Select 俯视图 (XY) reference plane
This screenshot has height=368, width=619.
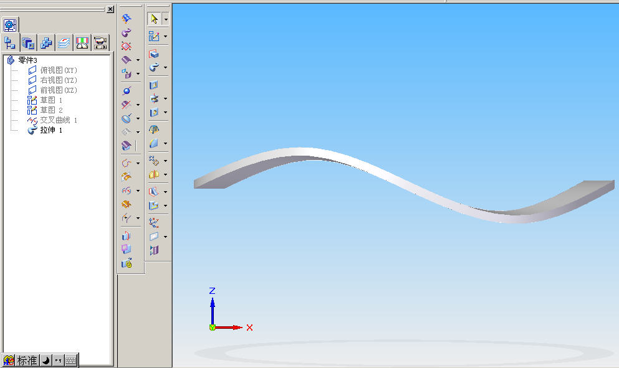59,70
